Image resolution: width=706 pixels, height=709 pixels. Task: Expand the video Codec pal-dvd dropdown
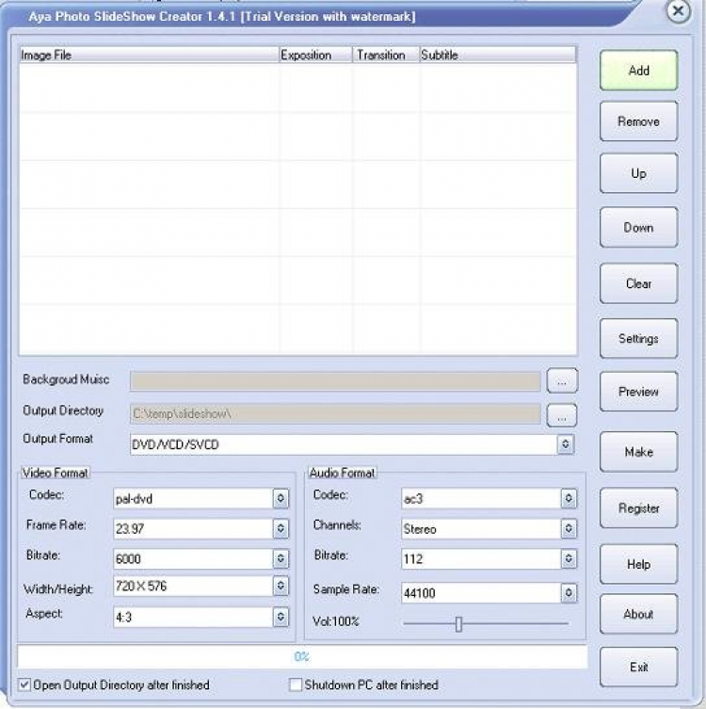pos(281,498)
